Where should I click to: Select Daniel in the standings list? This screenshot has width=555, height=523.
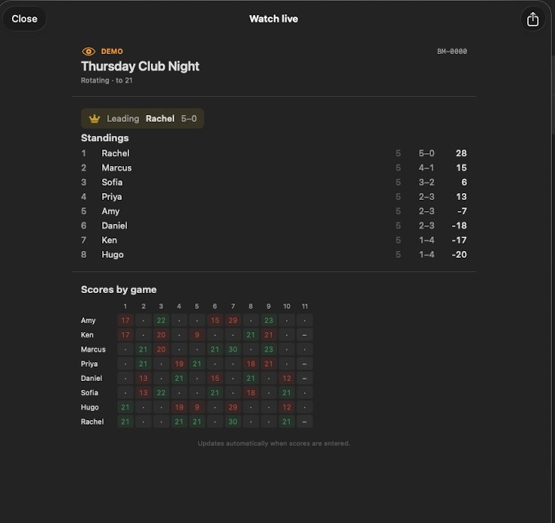coord(273,226)
